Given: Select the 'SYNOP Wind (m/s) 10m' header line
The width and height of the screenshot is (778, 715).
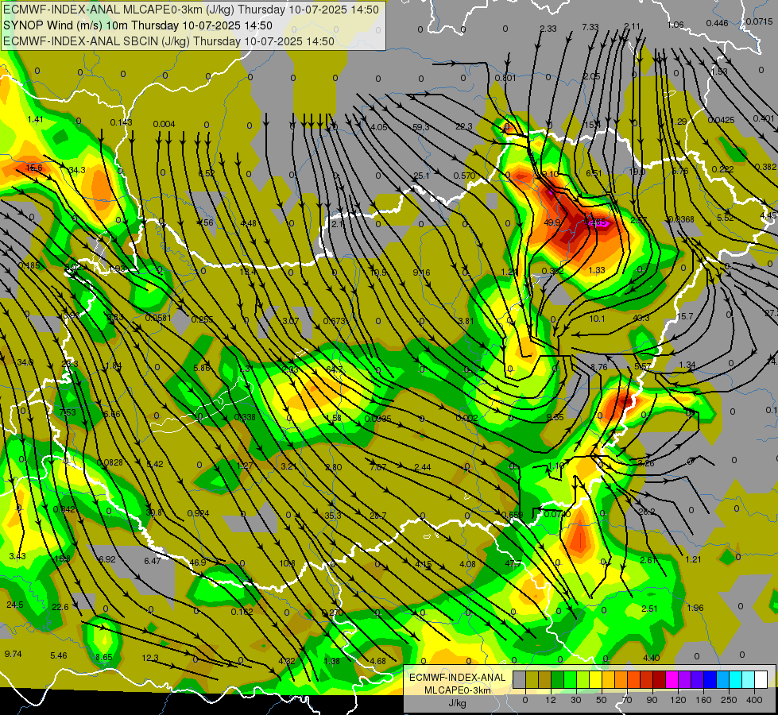Looking at the screenshot, I should coord(137,25).
